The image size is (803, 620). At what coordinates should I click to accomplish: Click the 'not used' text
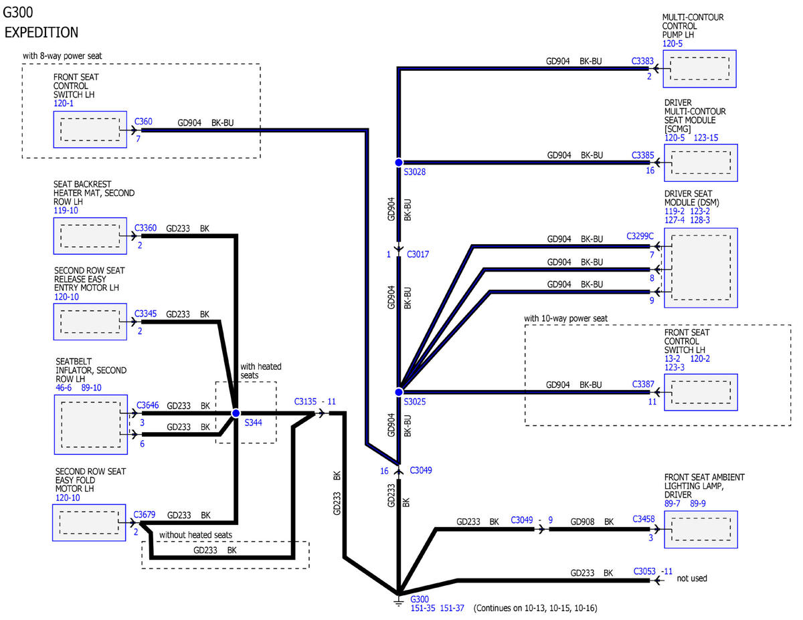[692, 579]
